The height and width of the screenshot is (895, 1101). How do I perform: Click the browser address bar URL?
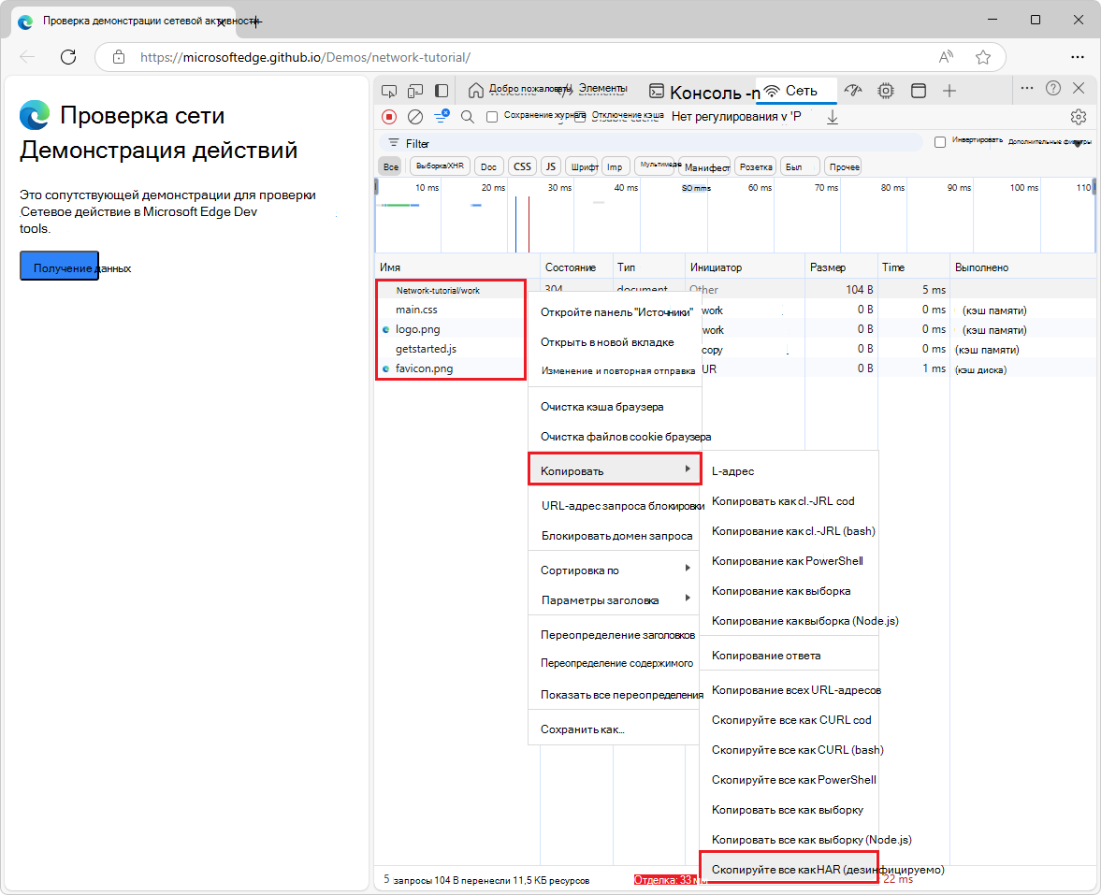[306, 58]
